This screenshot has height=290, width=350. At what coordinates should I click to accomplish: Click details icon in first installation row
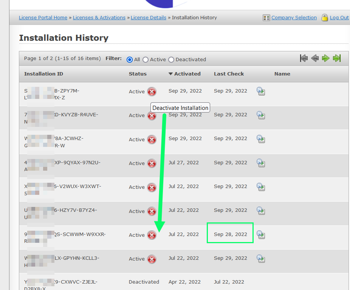tap(261, 91)
